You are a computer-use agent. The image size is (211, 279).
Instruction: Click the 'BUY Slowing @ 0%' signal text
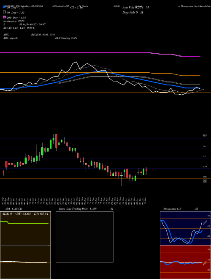66,38
